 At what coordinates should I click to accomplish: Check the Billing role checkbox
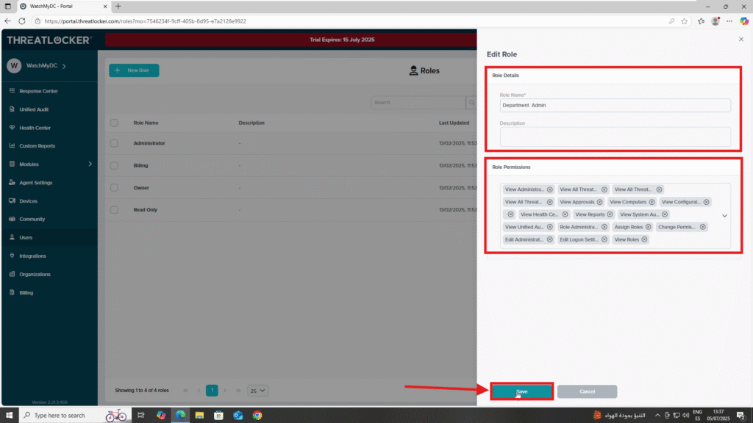[114, 165]
